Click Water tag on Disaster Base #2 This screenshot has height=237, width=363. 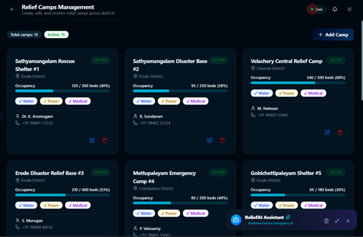(144, 101)
